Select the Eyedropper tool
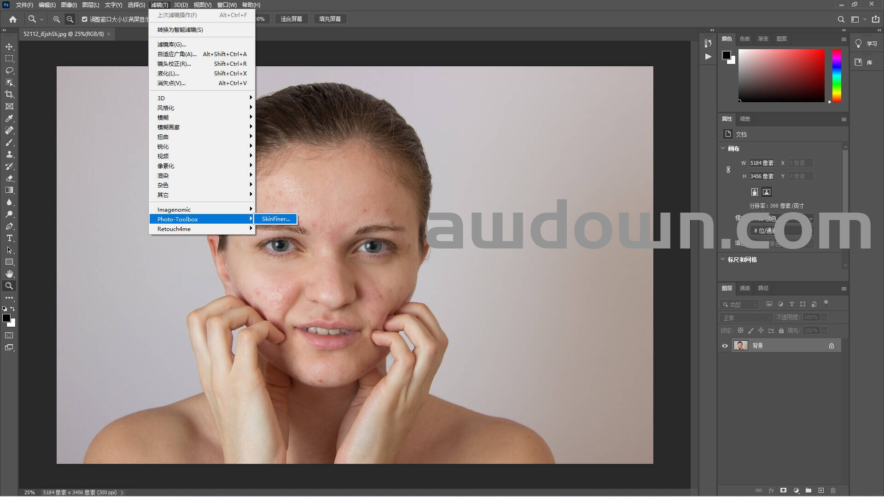This screenshot has height=497, width=884. pyautogui.click(x=9, y=118)
